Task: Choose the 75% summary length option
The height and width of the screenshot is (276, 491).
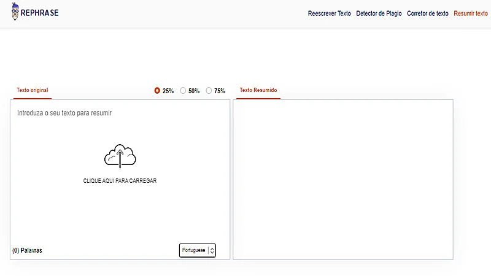Action: click(209, 91)
